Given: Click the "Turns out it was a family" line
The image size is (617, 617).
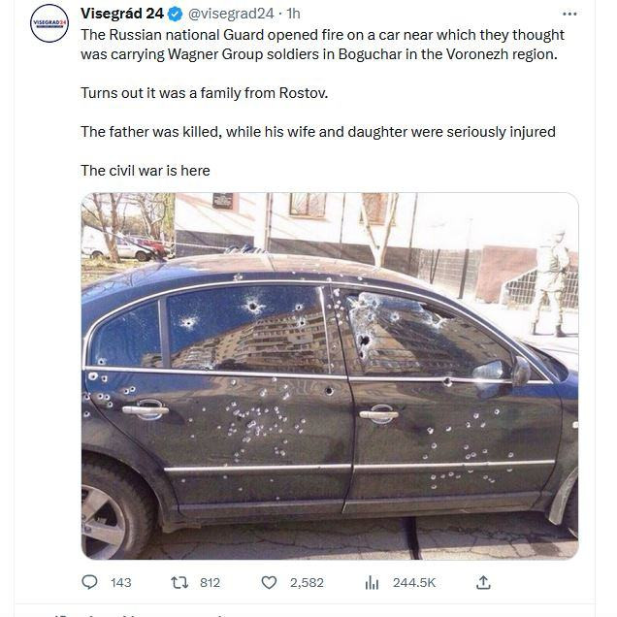Looking at the screenshot, I should (205, 93).
